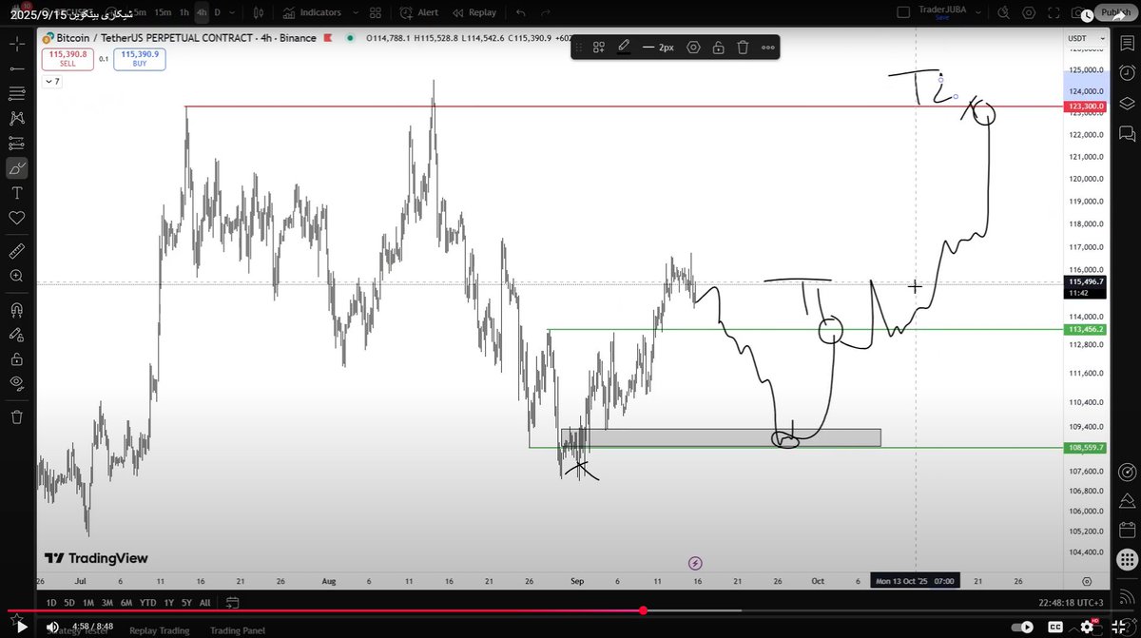The width and height of the screenshot is (1141, 638).
Task: Switch chart to the 1h timeframe
Action: [x=184, y=12]
